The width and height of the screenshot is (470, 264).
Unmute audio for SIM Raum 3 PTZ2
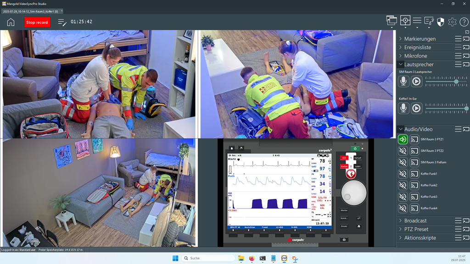(x=403, y=151)
